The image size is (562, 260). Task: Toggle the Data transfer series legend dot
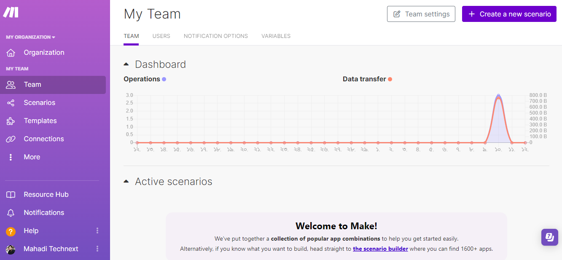click(x=390, y=79)
